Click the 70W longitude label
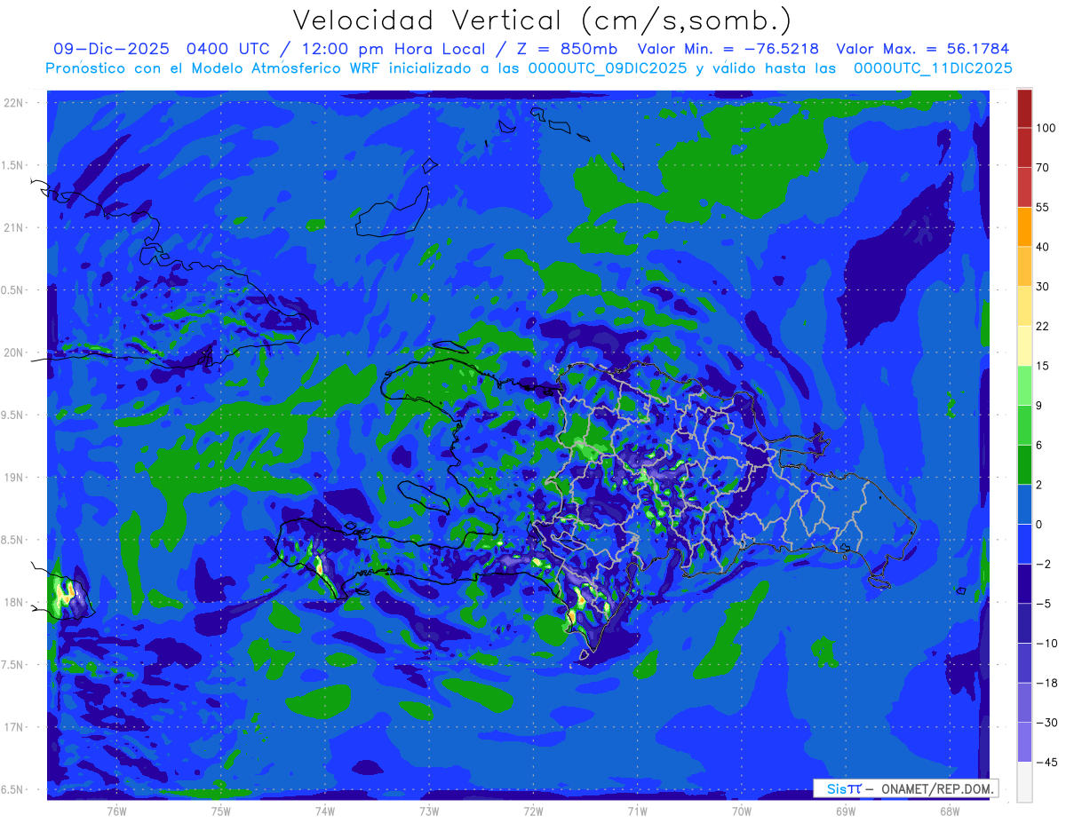Screen dimensions: 1066x823 (x=741, y=811)
